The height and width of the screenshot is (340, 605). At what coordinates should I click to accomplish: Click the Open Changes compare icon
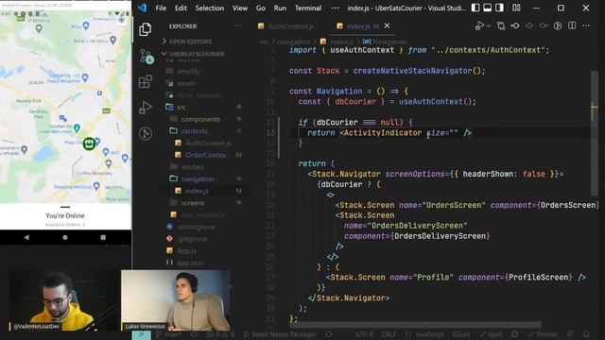[x=501, y=25]
